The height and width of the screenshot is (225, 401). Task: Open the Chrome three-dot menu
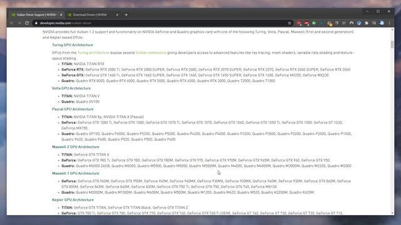coord(389,23)
